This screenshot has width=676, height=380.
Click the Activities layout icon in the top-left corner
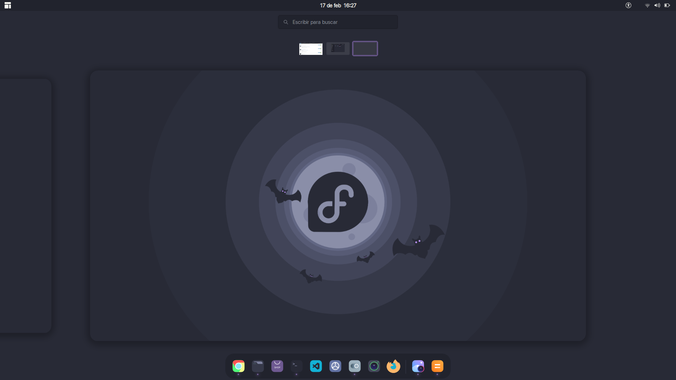point(7,5)
